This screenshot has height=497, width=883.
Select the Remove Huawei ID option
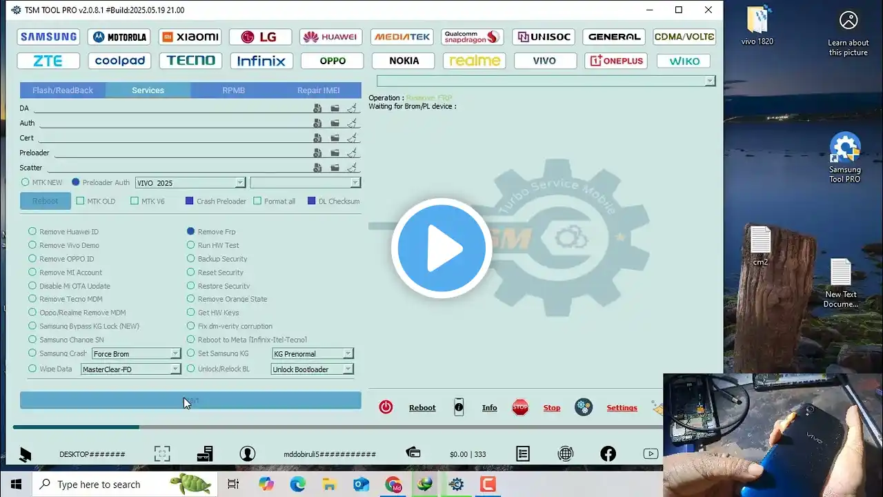click(32, 231)
